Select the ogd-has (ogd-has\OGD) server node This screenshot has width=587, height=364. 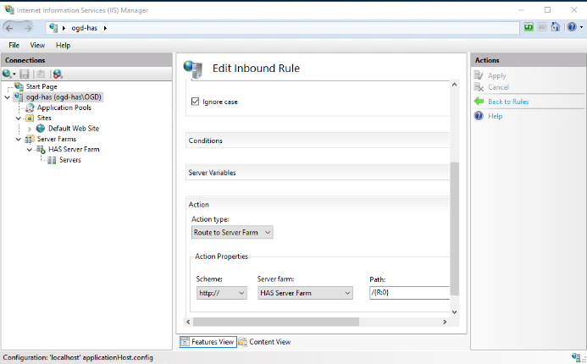[64, 97]
